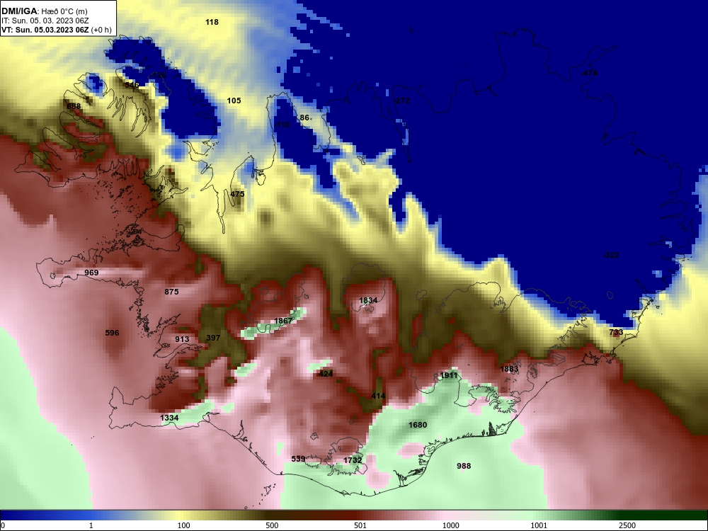Click the legend label 1000
The width and height of the screenshot is (708, 531).
(451, 525)
